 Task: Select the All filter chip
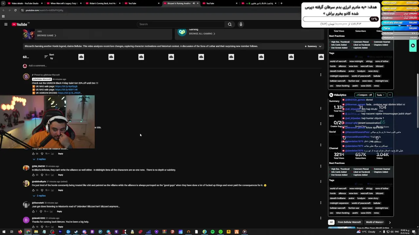[x=331, y=222]
